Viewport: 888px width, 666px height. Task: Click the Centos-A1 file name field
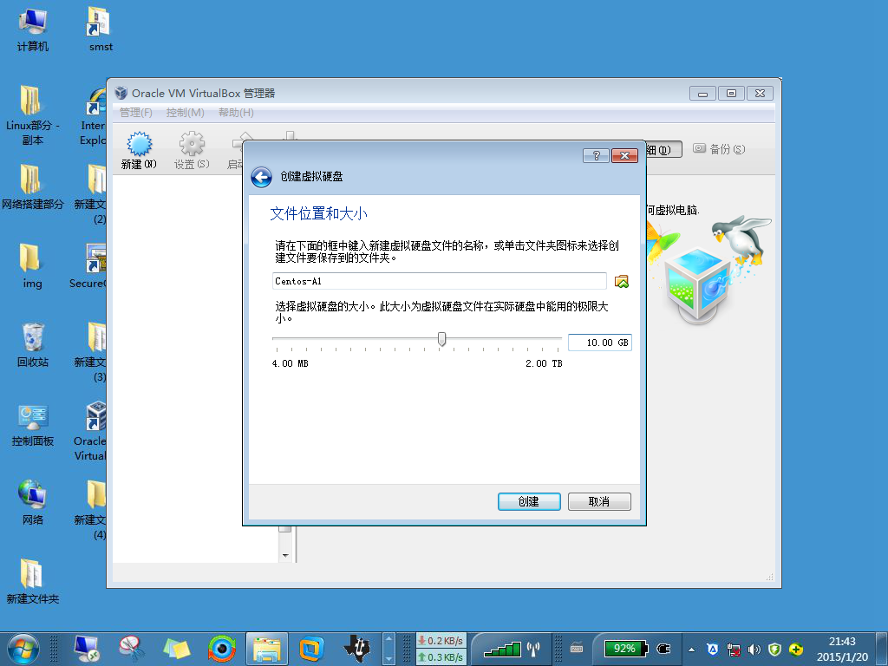coord(440,281)
